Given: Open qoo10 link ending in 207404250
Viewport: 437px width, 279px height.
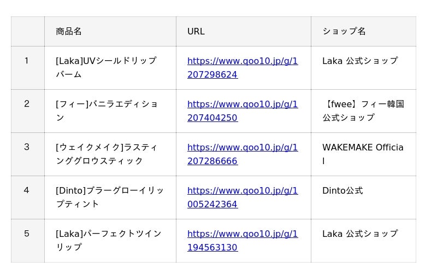Looking at the screenshot, I should [x=243, y=111].
